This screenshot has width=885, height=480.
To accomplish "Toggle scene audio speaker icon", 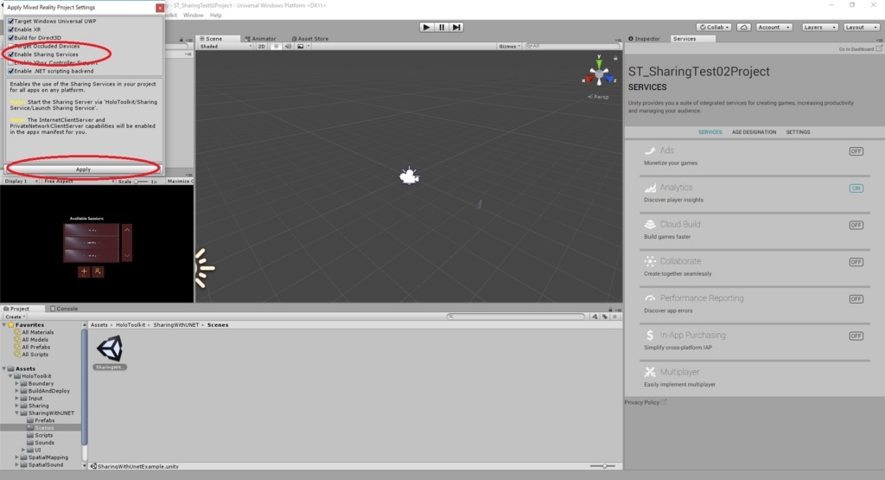I will coord(288,47).
